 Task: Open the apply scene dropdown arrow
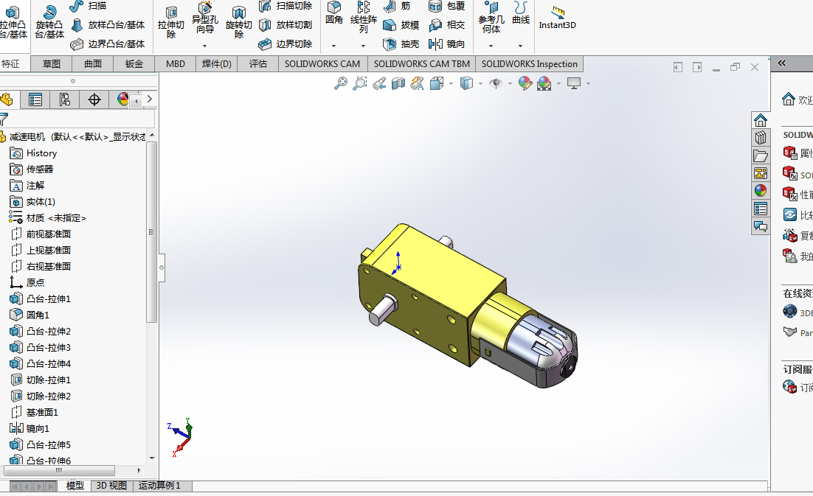point(558,83)
